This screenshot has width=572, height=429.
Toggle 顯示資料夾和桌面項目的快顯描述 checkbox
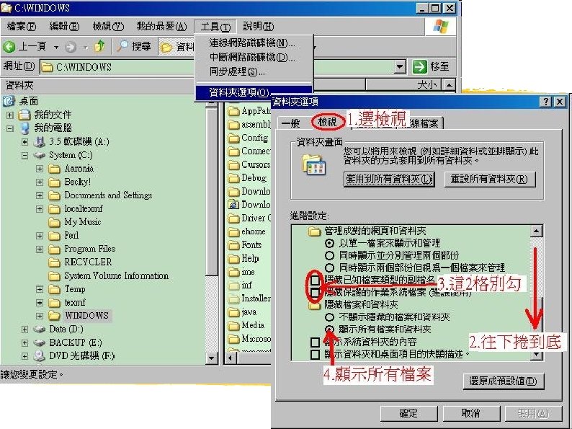point(315,354)
